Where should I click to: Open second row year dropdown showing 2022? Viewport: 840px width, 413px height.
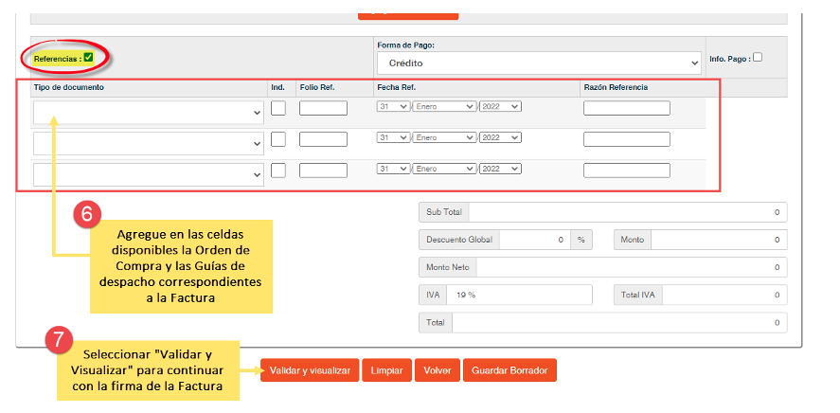[x=500, y=137]
